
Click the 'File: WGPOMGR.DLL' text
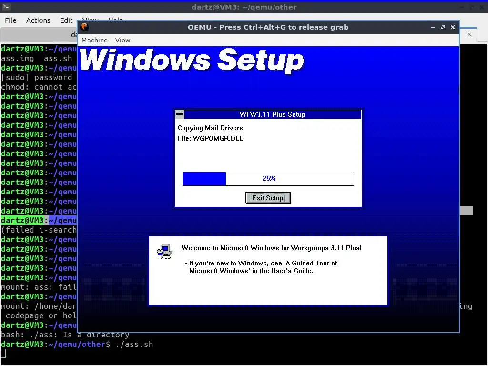[x=210, y=138]
